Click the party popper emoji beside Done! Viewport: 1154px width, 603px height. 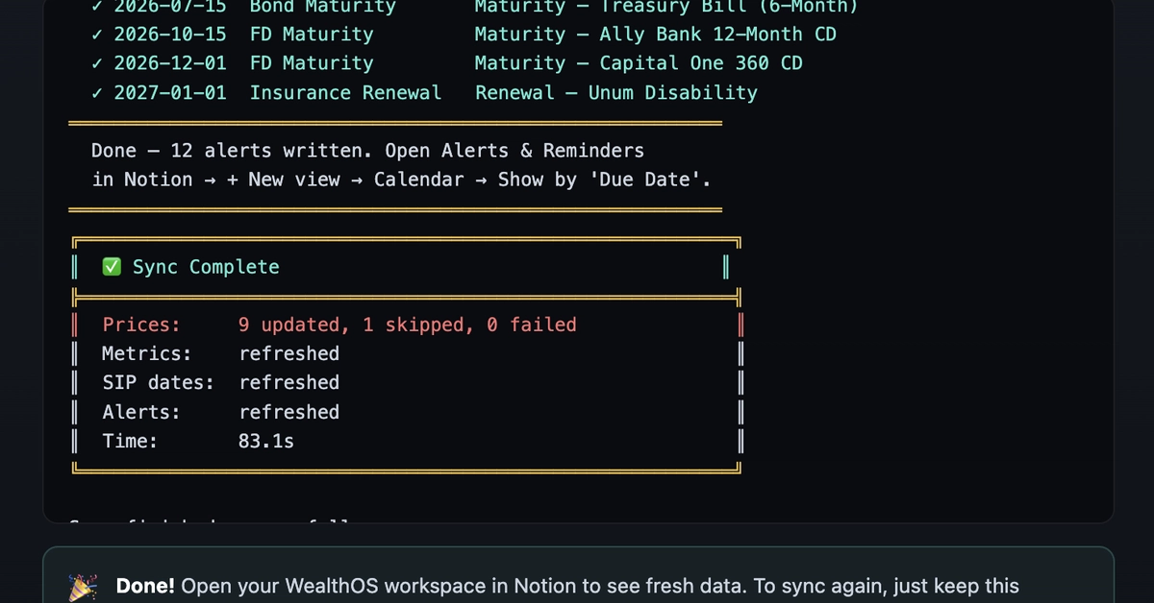coord(82,587)
